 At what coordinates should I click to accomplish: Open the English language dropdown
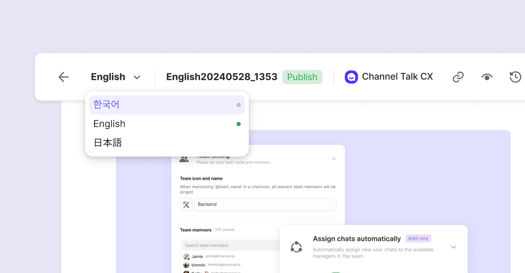[115, 77]
